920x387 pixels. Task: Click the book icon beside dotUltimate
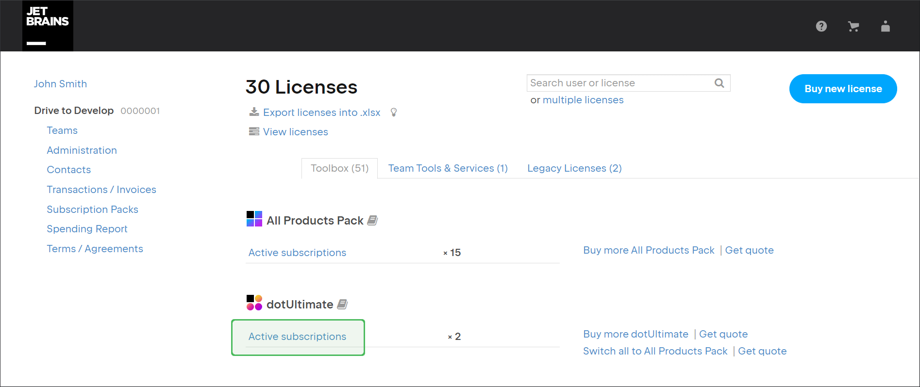coord(342,304)
